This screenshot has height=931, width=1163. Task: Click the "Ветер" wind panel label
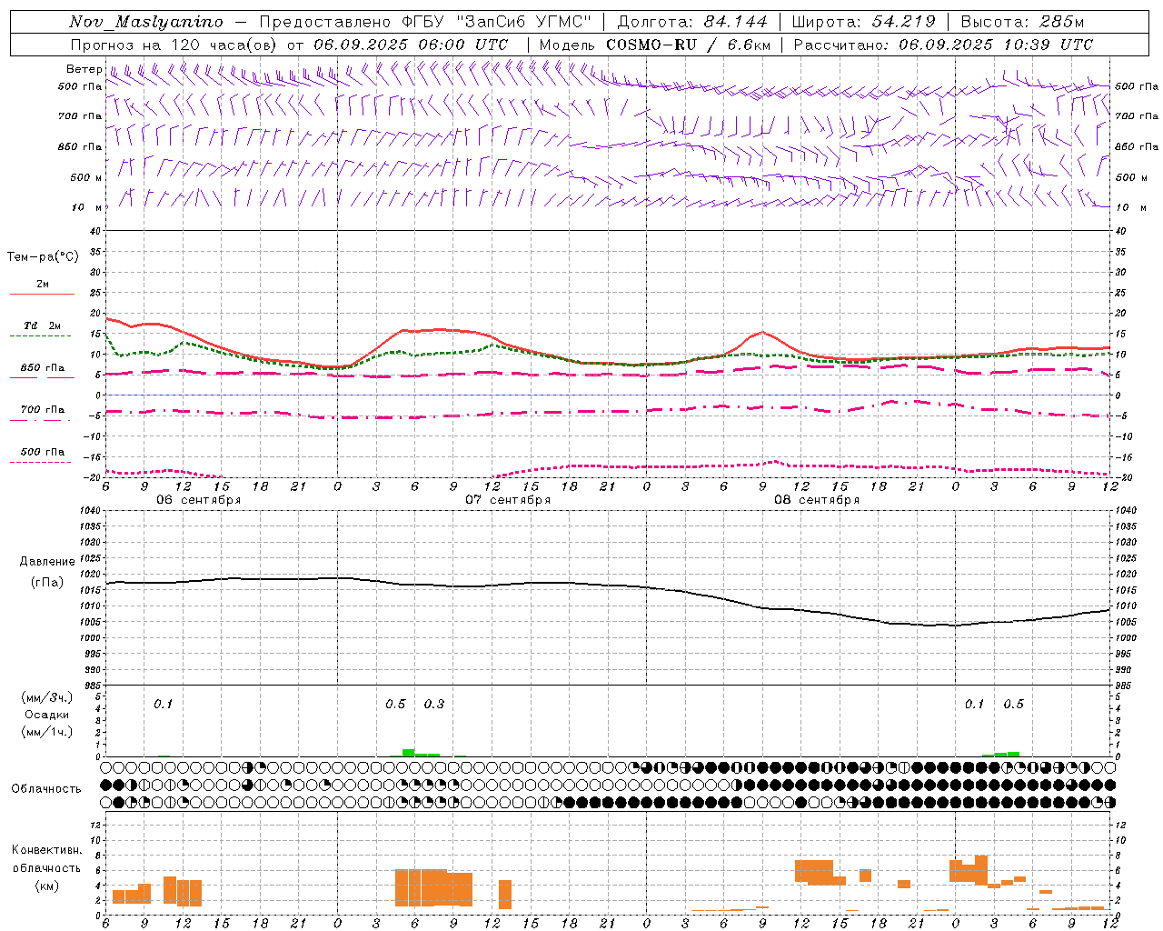84,69
